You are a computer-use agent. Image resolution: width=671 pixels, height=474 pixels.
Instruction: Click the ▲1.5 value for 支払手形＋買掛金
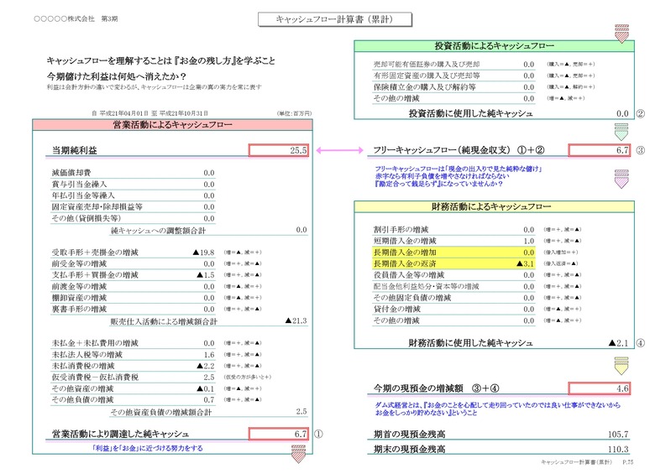pyautogui.click(x=206, y=275)
